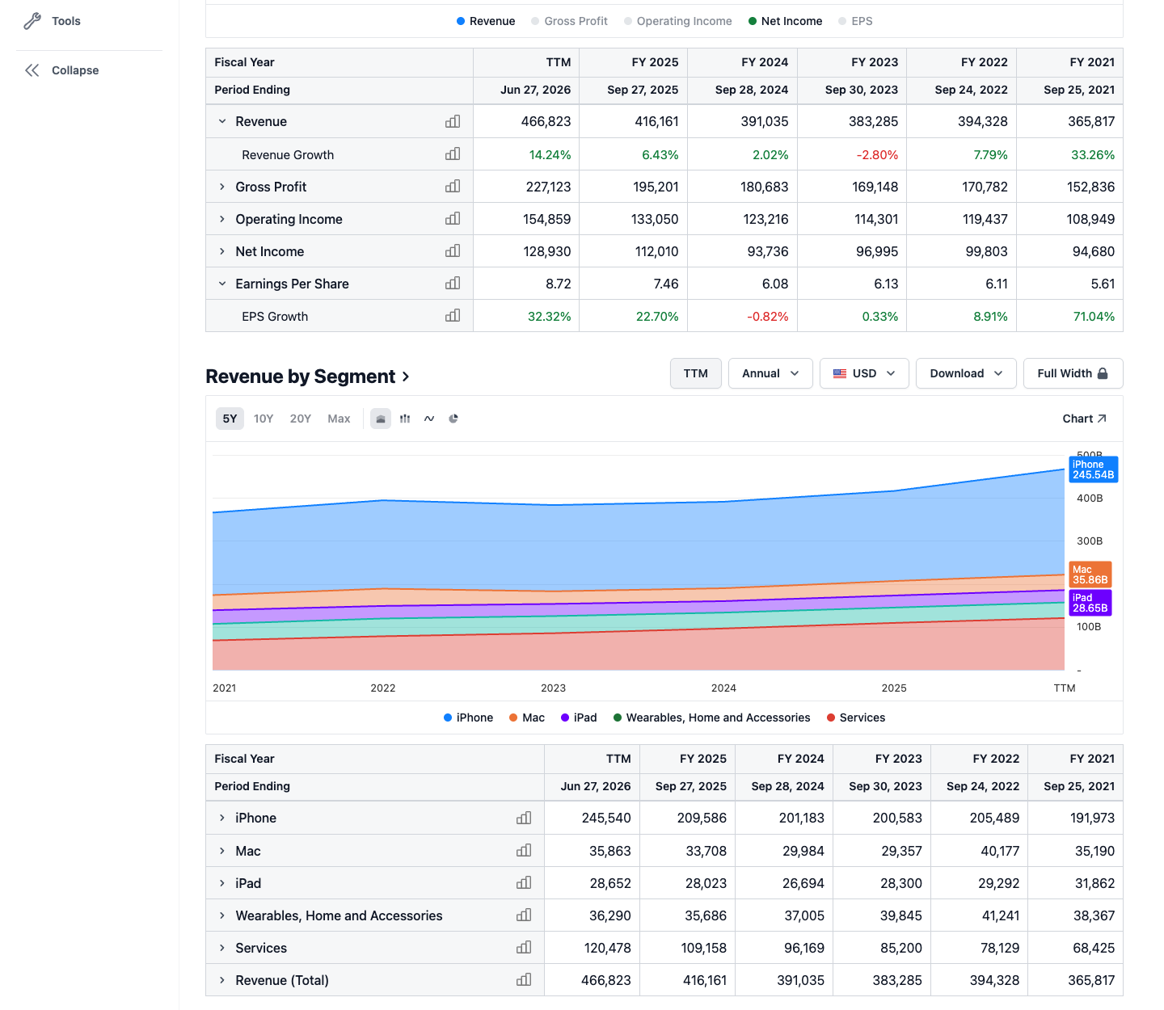Expand the Net Income row
This screenshot has height=1010, width=1164.
point(222,251)
